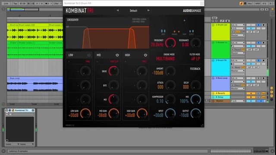The height and width of the screenshot is (155, 276).
Task: Open 1 Drum Loop input type dropdown
Action: [238, 25]
